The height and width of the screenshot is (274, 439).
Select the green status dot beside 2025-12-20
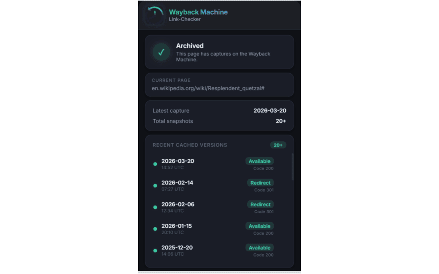[x=155, y=250]
